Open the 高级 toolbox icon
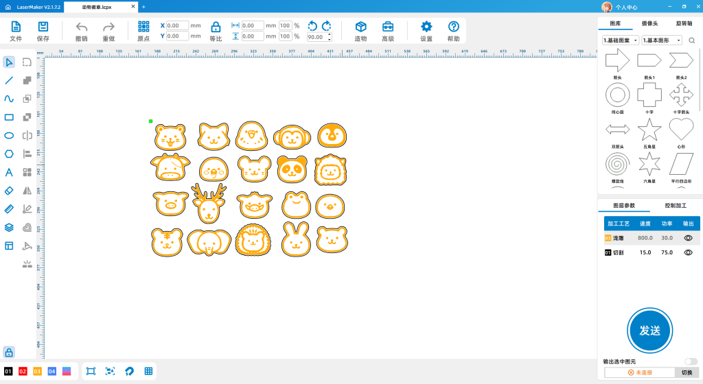 click(x=388, y=27)
